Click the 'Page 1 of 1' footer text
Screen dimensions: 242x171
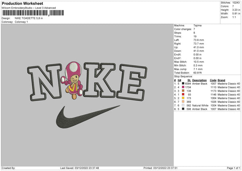[234, 168]
